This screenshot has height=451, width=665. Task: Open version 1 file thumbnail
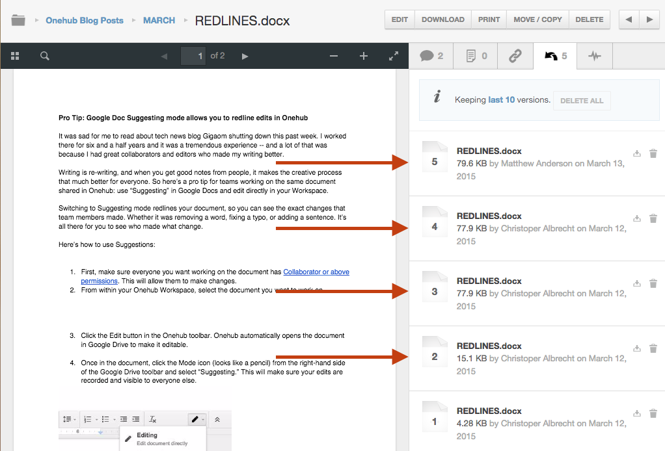(x=435, y=417)
